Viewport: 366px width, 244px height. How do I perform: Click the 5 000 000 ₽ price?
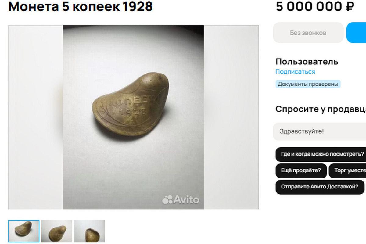click(315, 6)
